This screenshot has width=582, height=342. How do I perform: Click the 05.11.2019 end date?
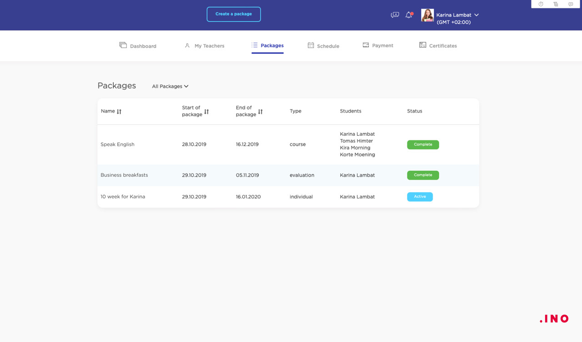coord(247,175)
